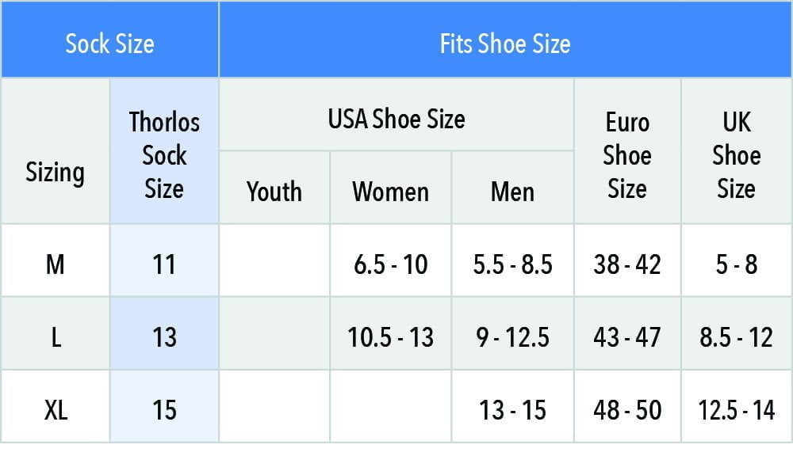
Task: Click men's size "13 - 15" cell
Action: coord(512,410)
